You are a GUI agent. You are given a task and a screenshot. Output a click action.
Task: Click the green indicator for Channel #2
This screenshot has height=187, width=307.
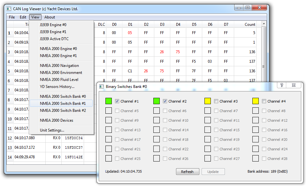(157, 101)
